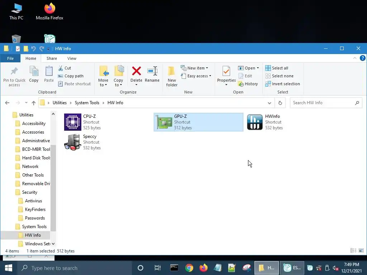The image size is (367, 275).
Task: Switch to details view layout
Action: click(353, 251)
